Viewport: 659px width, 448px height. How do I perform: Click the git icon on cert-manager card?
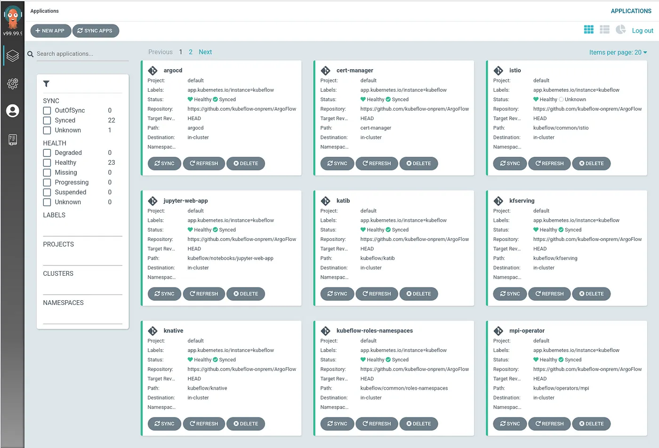coord(326,71)
